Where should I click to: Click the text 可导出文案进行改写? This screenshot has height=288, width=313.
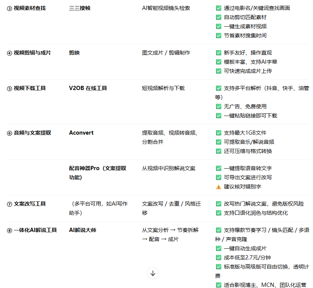(x=248, y=177)
